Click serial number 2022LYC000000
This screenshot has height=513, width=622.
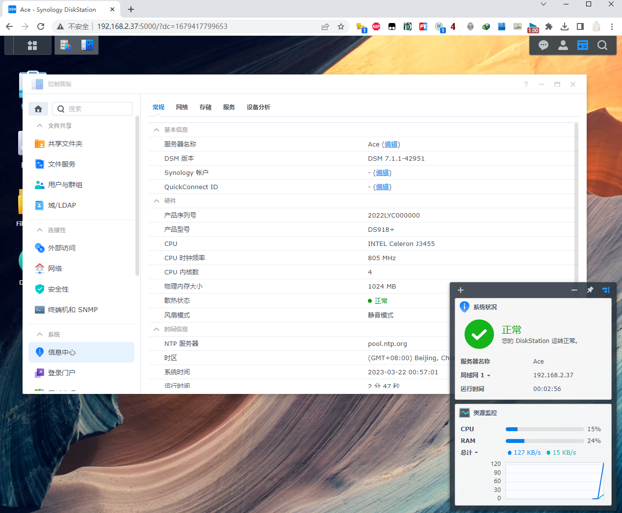[394, 215]
